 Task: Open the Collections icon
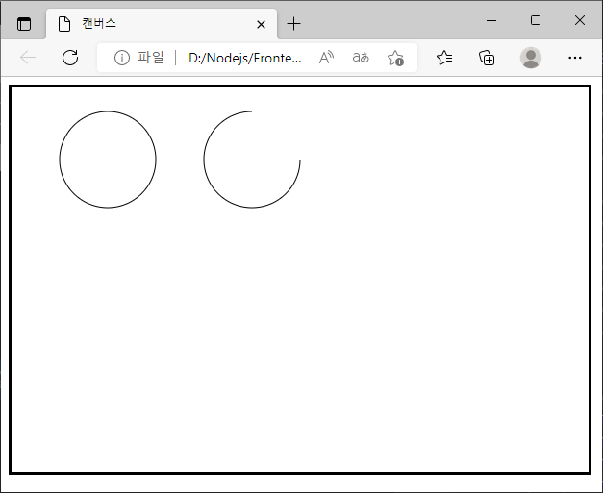[487, 58]
